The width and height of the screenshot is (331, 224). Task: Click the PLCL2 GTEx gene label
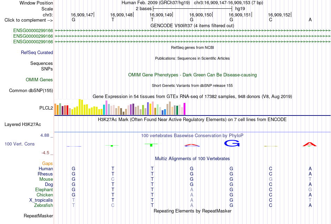click(46, 108)
